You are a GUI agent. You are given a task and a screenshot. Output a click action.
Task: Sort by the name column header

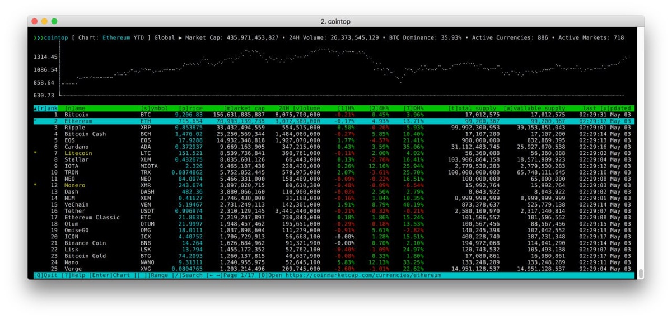[x=75, y=108]
